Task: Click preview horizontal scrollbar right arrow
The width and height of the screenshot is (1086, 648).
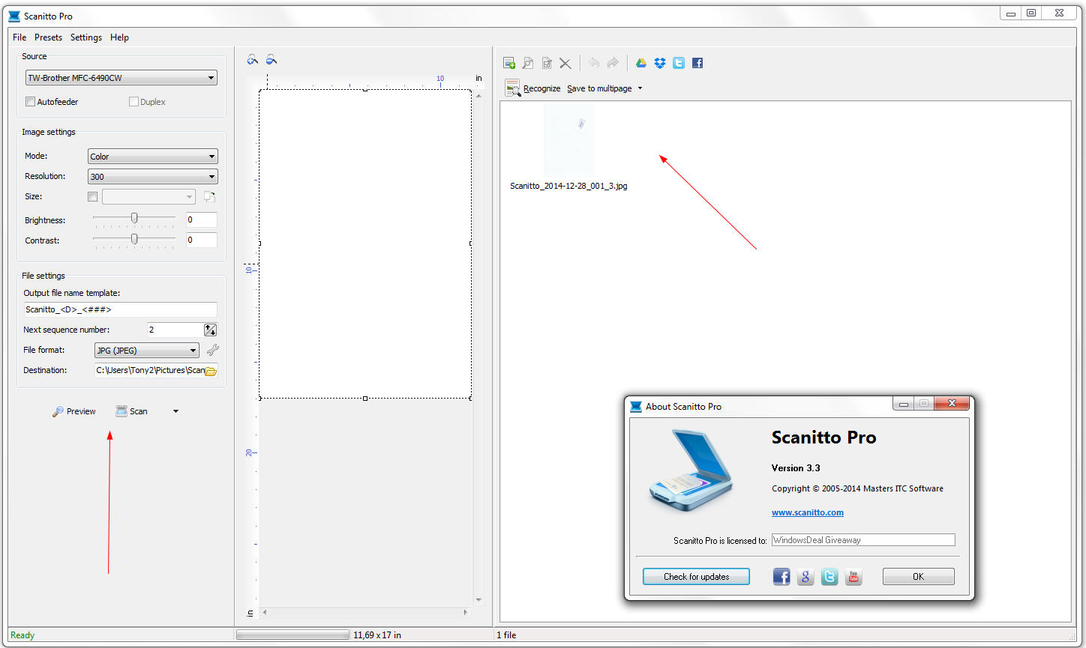Action: coord(466,613)
